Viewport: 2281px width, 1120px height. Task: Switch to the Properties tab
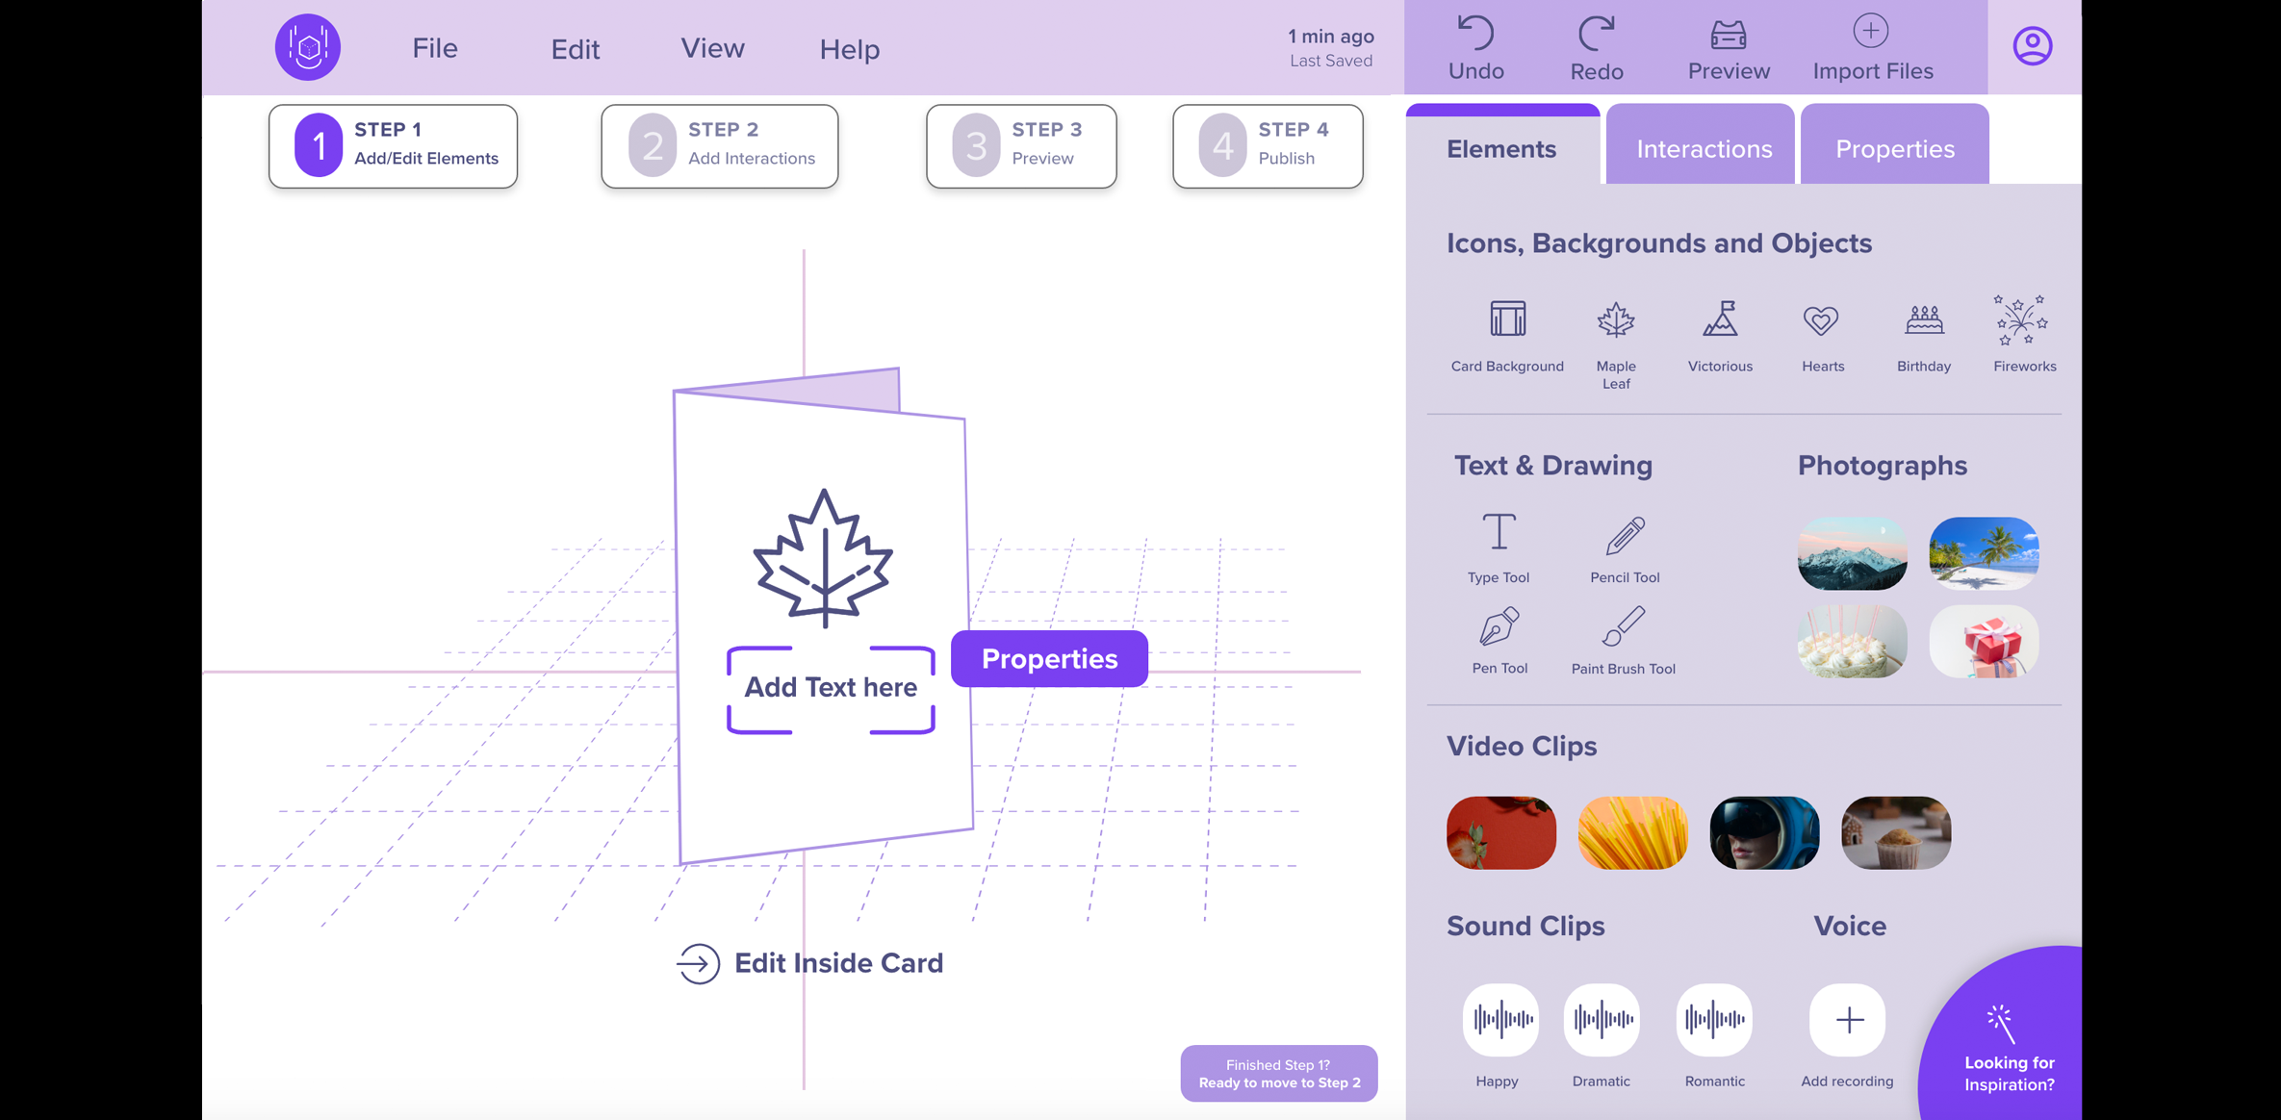(x=1894, y=148)
